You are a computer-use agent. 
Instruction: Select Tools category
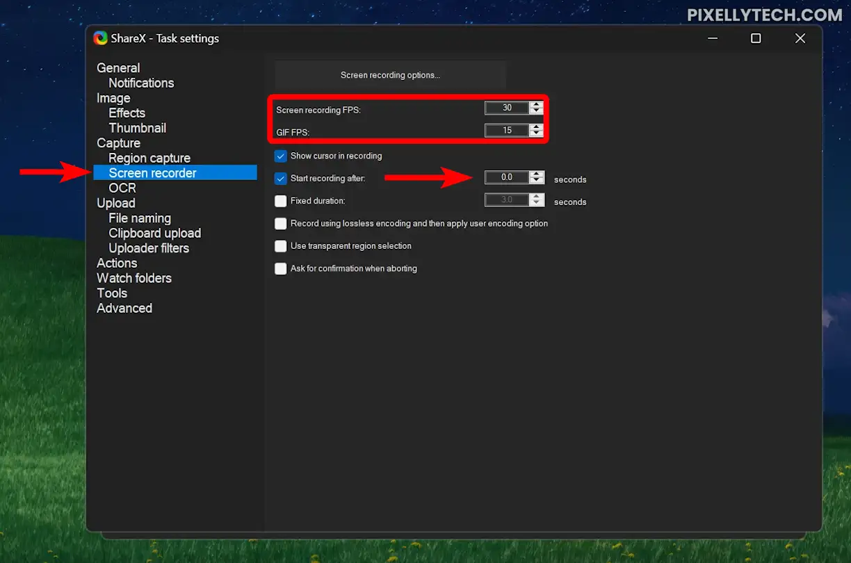point(112,293)
